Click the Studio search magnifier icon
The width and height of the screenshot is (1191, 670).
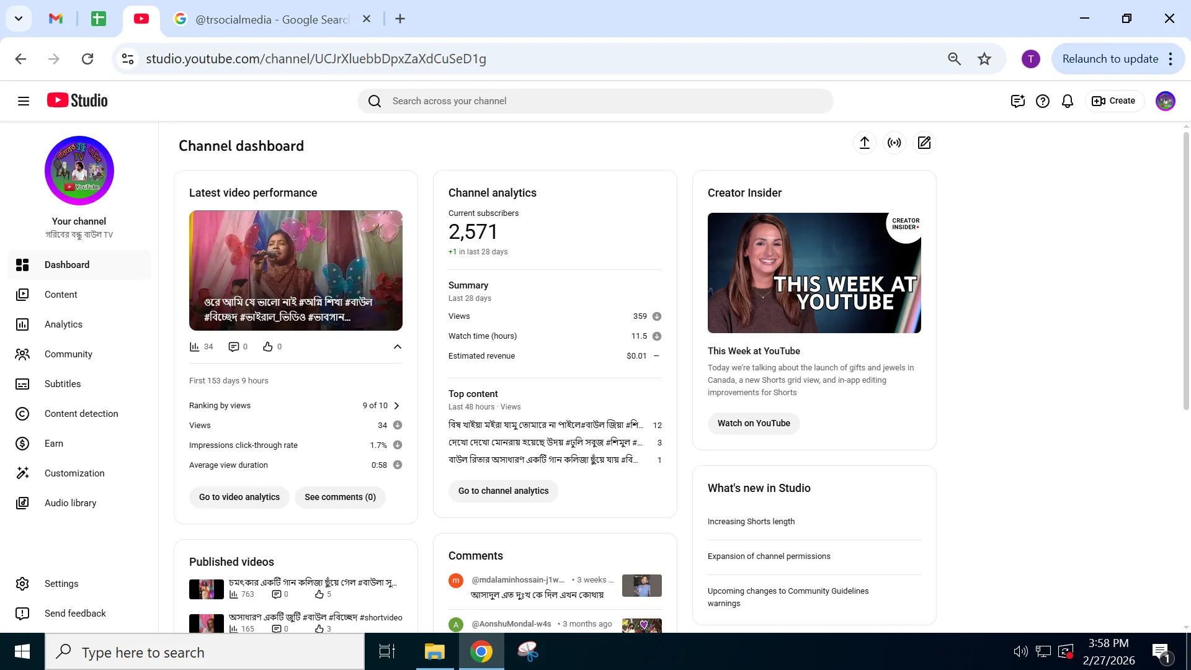pyautogui.click(x=375, y=101)
